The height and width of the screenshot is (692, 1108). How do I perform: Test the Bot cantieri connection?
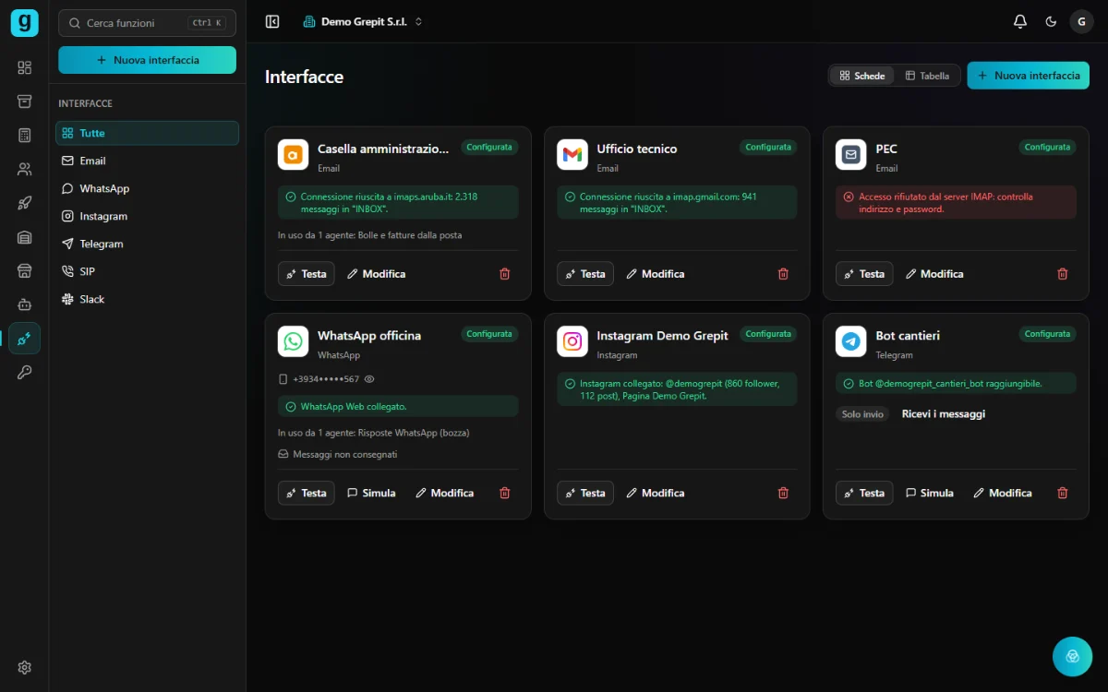[x=864, y=493]
